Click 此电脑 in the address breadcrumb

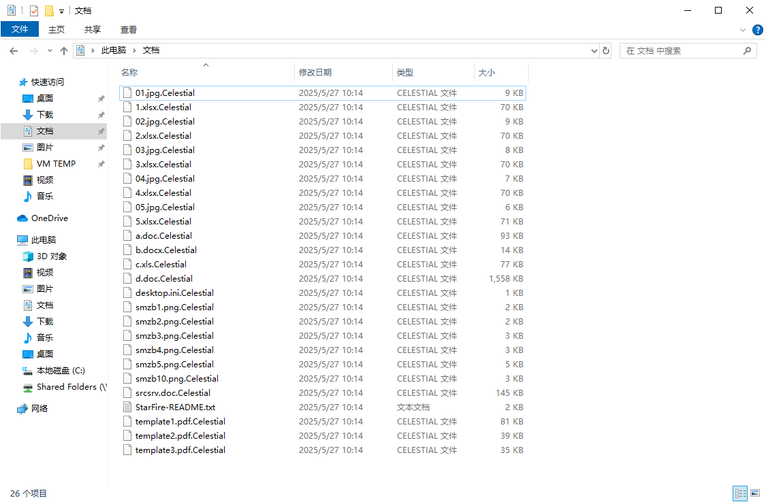114,50
